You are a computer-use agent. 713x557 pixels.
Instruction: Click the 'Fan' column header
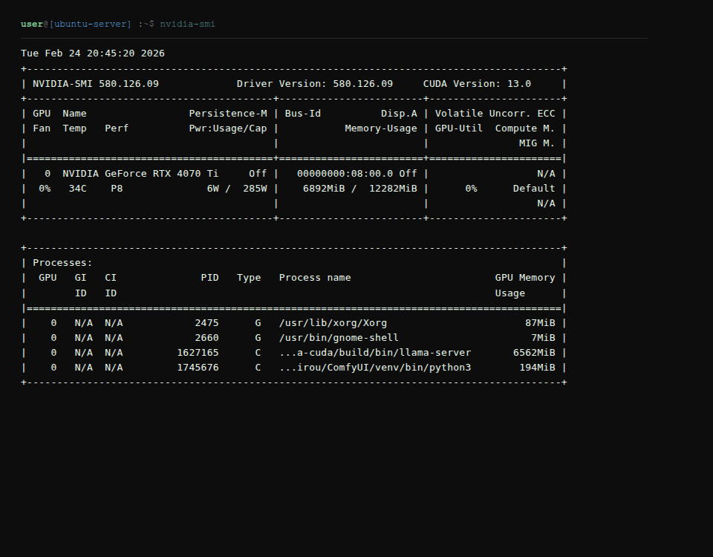tap(42, 128)
